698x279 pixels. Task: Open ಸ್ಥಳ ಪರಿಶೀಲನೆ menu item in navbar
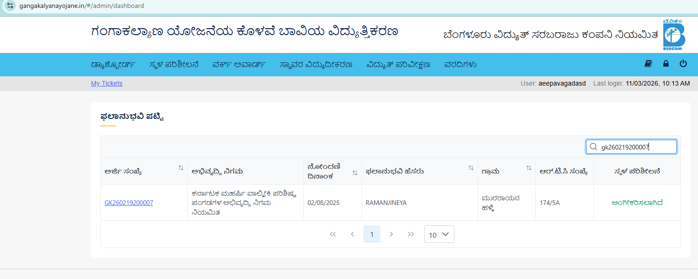(174, 65)
